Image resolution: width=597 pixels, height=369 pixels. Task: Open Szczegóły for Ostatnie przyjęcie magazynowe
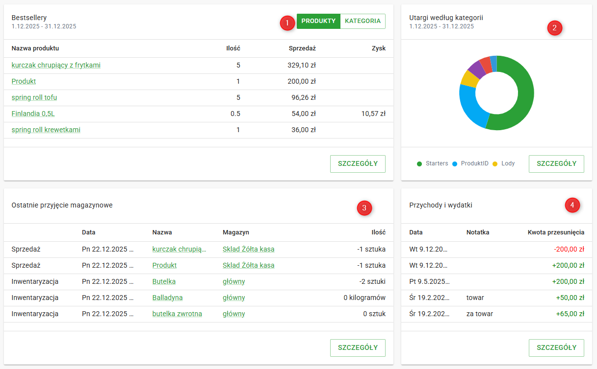click(x=358, y=348)
